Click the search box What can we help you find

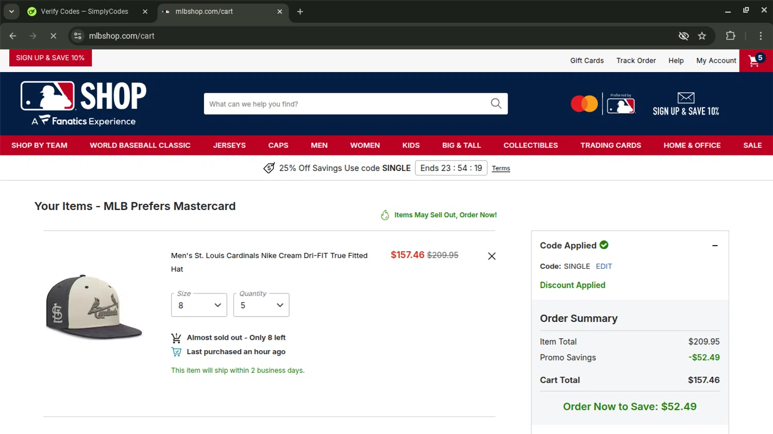[x=356, y=104]
